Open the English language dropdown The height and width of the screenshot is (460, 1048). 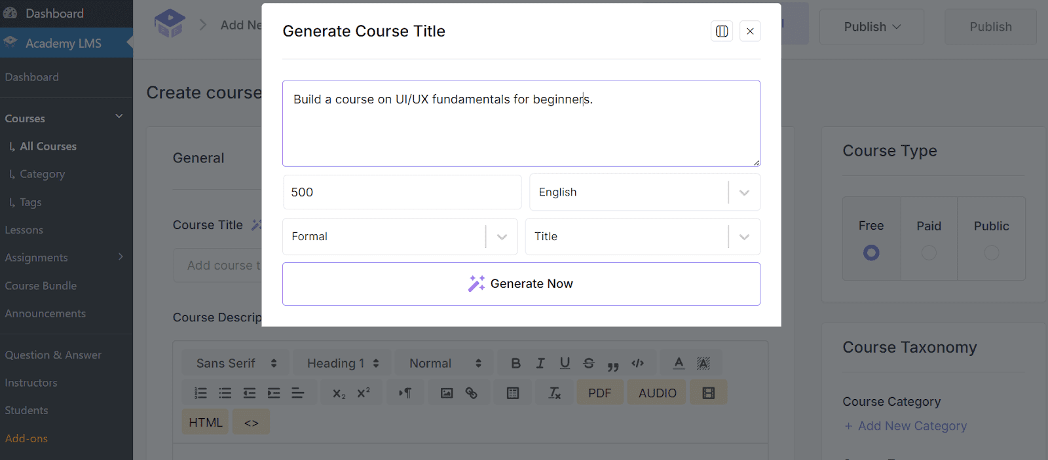[645, 192]
